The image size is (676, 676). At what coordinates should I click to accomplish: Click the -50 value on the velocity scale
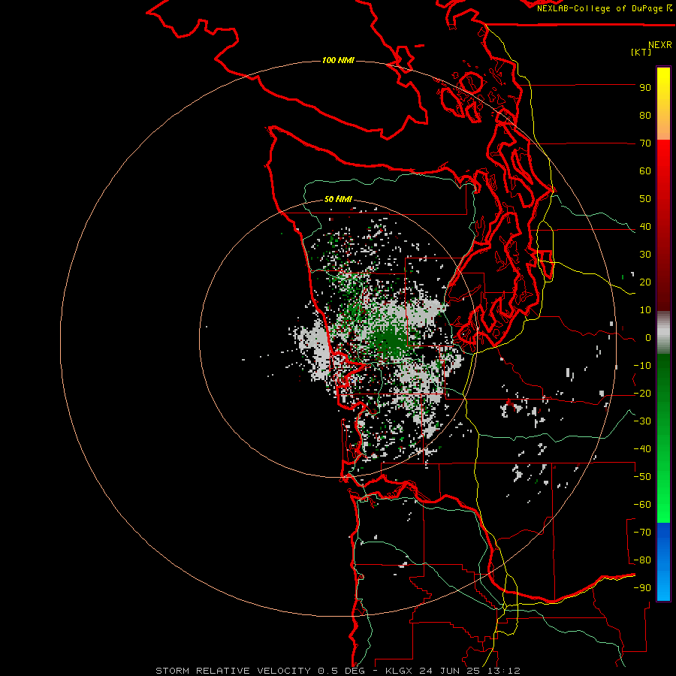tap(642, 477)
